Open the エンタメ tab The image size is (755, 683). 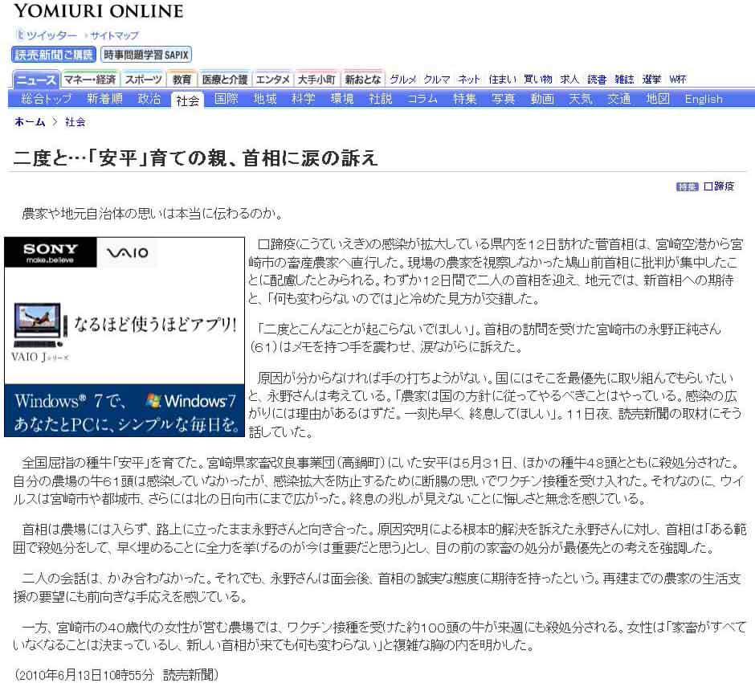click(272, 80)
